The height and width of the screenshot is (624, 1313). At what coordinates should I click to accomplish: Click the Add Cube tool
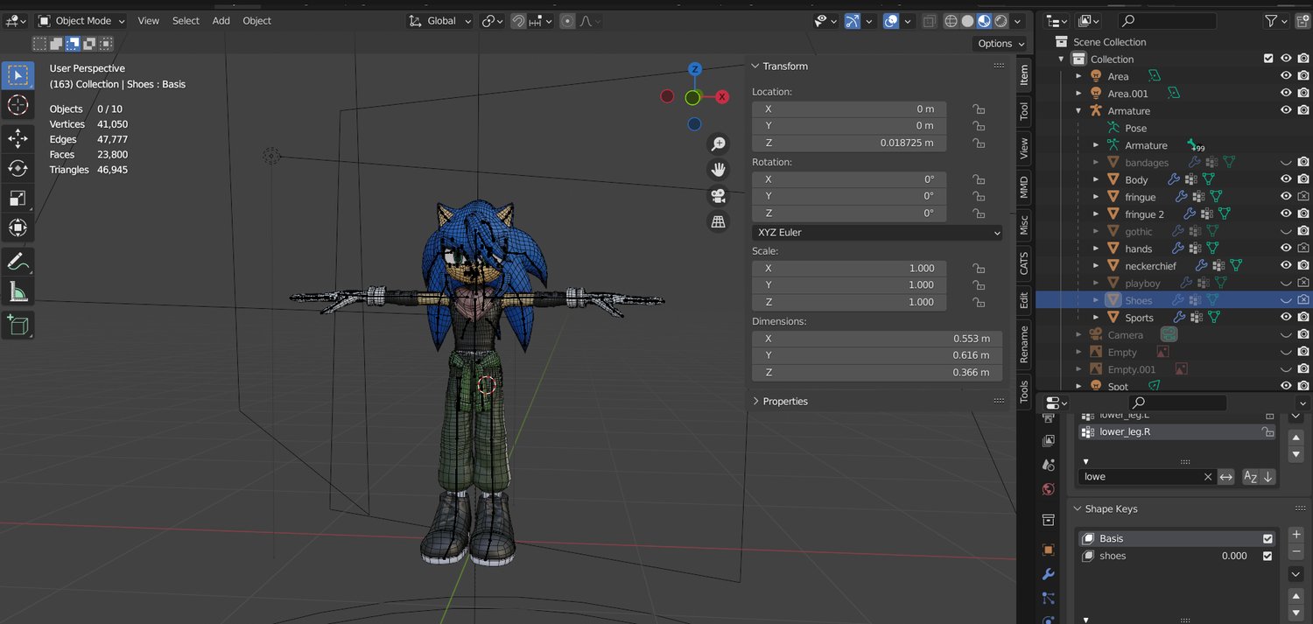[18, 326]
